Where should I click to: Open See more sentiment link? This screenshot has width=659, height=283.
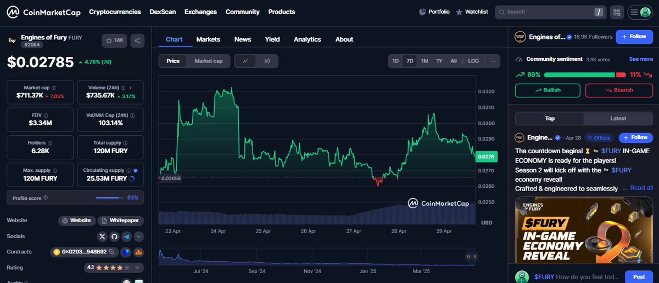pos(641,59)
